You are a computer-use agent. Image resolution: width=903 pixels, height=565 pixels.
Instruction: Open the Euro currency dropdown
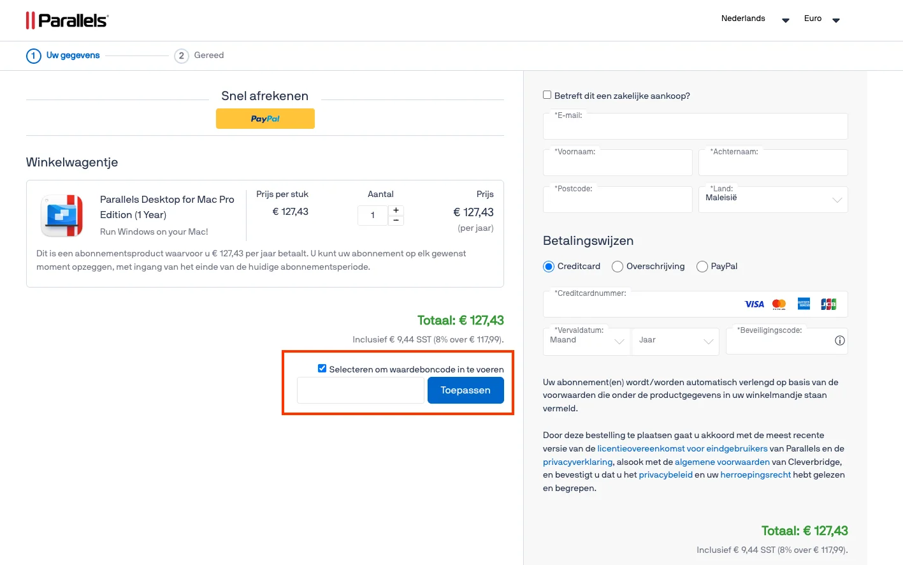(x=822, y=19)
